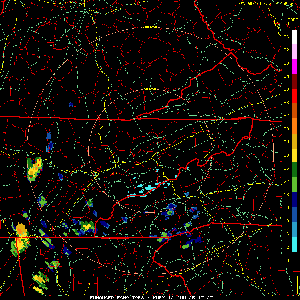Click the 50 NMI range ring label
The width and height of the screenshot is (300, 300).
[150, 89]
